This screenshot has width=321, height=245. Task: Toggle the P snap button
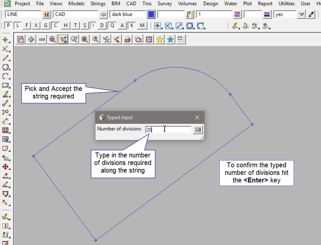pyautogui.click(x=9, y=26)
